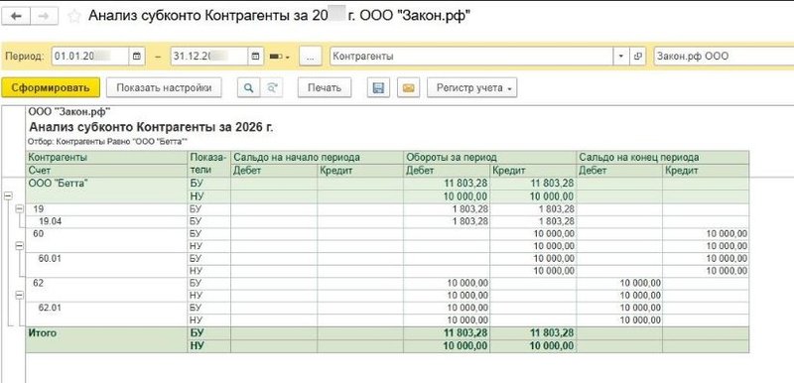The height and width of the screenshot is (383, 794).
Task: Open the Контрагенты selection form icon
Action: point(637,57)
